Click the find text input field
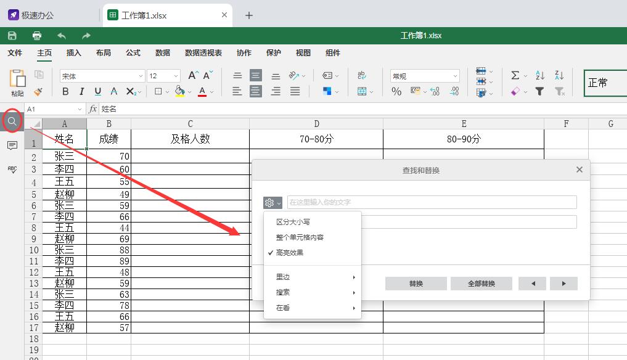Image resolution: width=627 pixels, height=360 pixels. pyautogui.click(x=432, y=202)
